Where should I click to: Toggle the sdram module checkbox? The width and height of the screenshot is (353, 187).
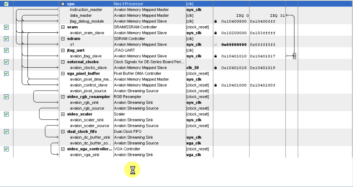(6, 39)
